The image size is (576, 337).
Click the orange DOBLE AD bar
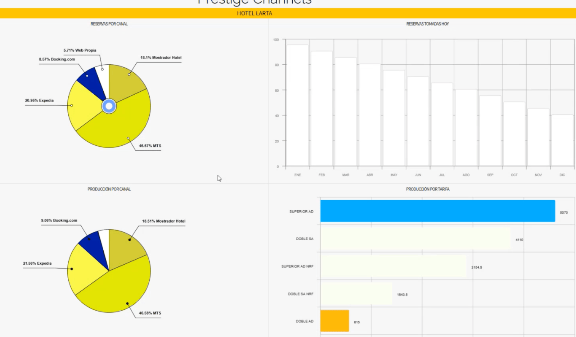[335, 321]
